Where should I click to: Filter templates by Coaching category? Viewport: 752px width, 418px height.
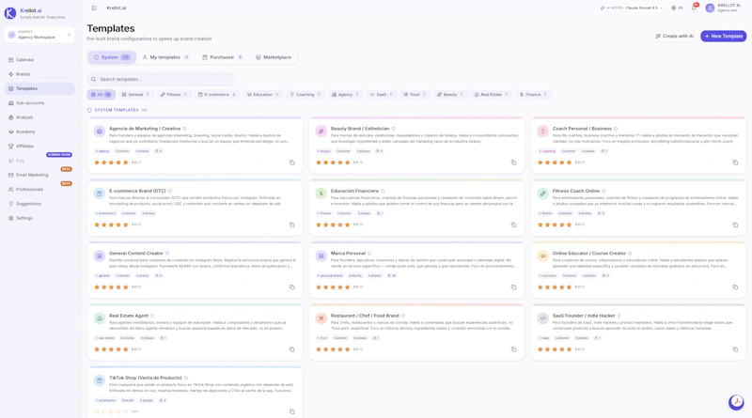[305, 95]
